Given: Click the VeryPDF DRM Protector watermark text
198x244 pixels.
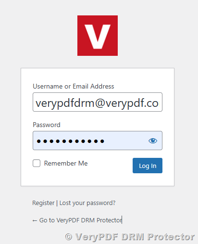Looking at the screenshot, I should coord(135,237).
